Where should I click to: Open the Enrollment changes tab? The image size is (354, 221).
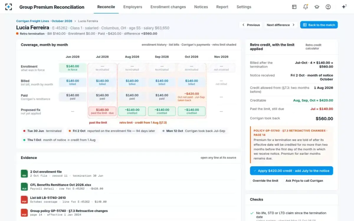[168, 7]
